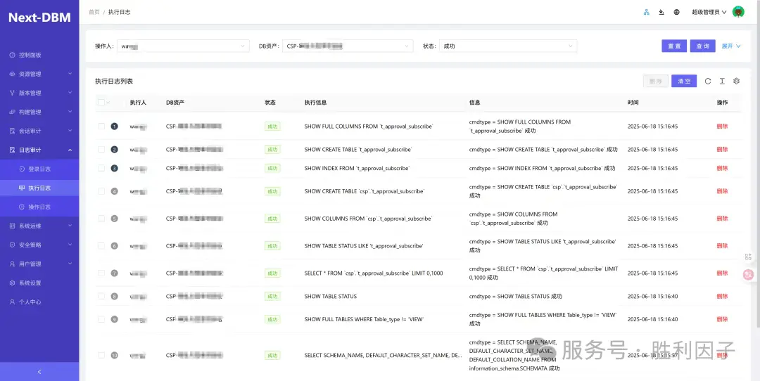Image resolution: width=760 pixels, height=381 pixels.
Task: Delete the SHOW TABLE STATUS row 8
Action: [x=722, y=296]
